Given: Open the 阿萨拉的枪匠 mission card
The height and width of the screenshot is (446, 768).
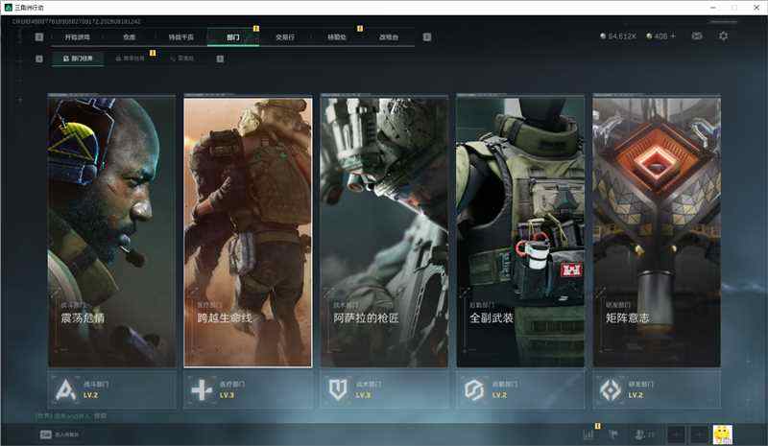Looking at the screenshot, I should 385,231.
